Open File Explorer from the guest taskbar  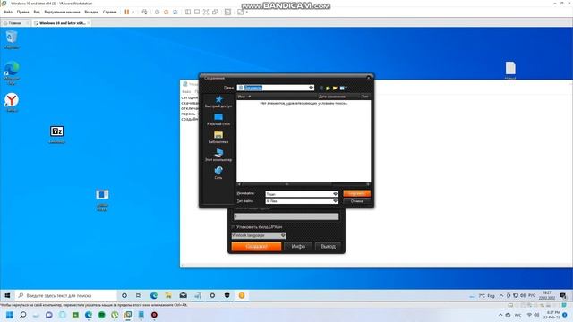tap(168, 295)
